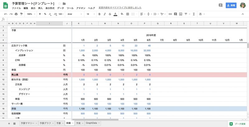Open the 編集 menu
Viewport: 249px width, 127px height.
coord(26,8)
